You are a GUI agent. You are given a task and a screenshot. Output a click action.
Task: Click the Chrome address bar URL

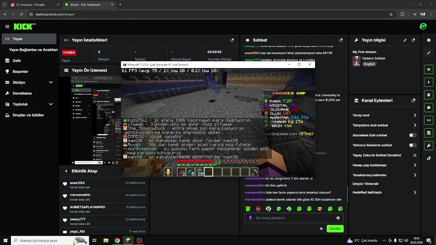(55, 14)
